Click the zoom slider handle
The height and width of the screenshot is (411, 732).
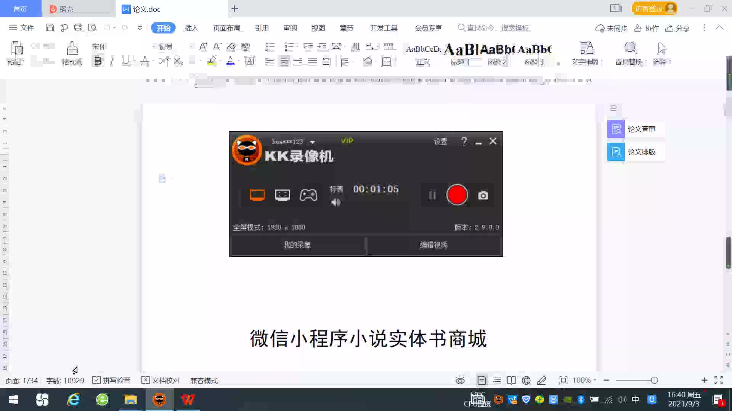(654, 380)
